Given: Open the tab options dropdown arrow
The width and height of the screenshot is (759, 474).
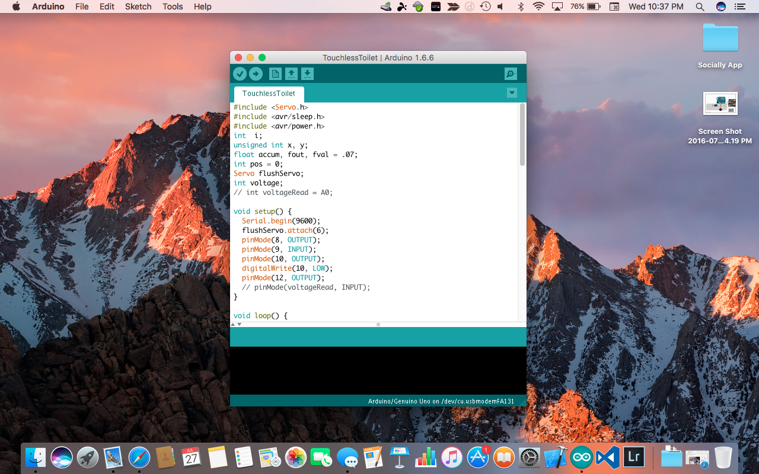Looking at the screenshot, I should [512, 93].
